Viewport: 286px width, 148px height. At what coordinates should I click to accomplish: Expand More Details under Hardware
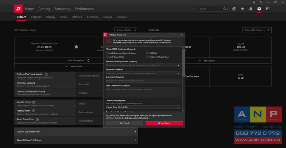(207, 60)
